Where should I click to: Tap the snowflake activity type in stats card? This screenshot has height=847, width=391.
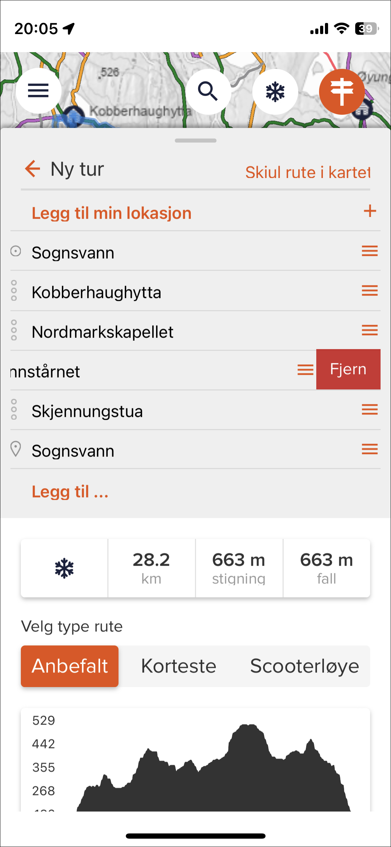click(x=64, y=568)
